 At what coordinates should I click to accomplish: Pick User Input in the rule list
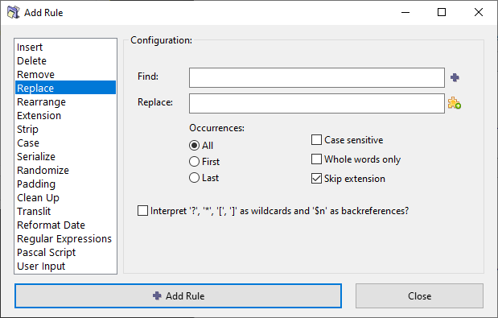[65, 266]
